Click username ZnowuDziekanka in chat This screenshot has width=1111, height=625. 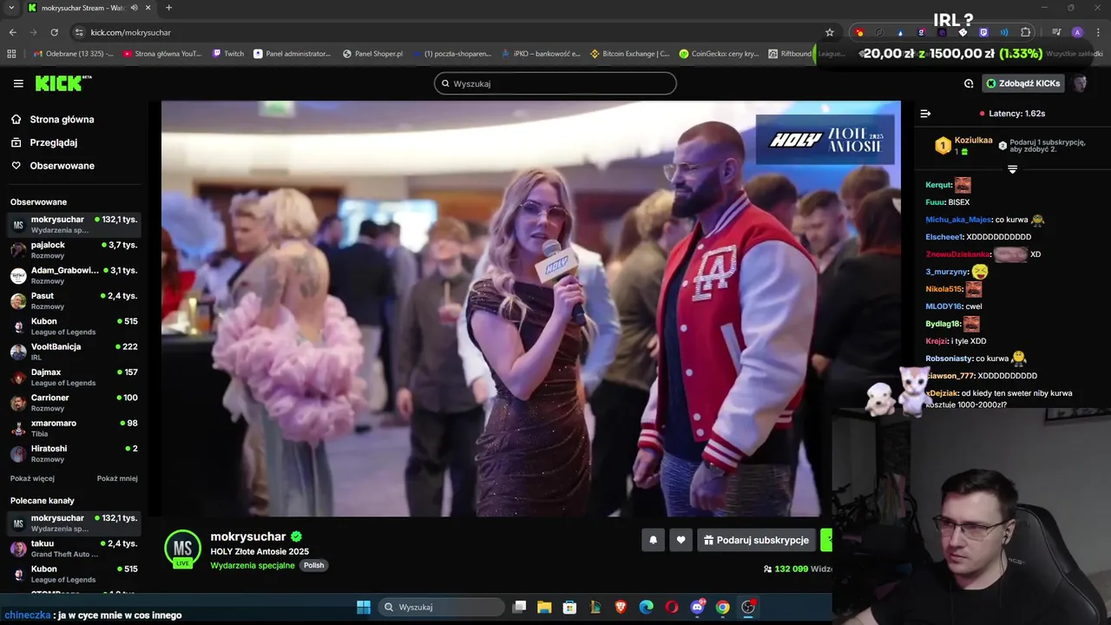(x=957, y=254)
